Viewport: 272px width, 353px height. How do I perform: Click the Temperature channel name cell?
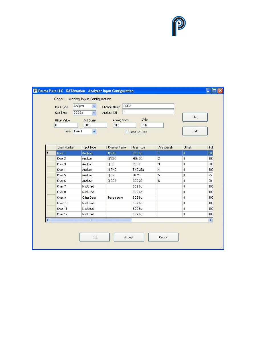119,198
